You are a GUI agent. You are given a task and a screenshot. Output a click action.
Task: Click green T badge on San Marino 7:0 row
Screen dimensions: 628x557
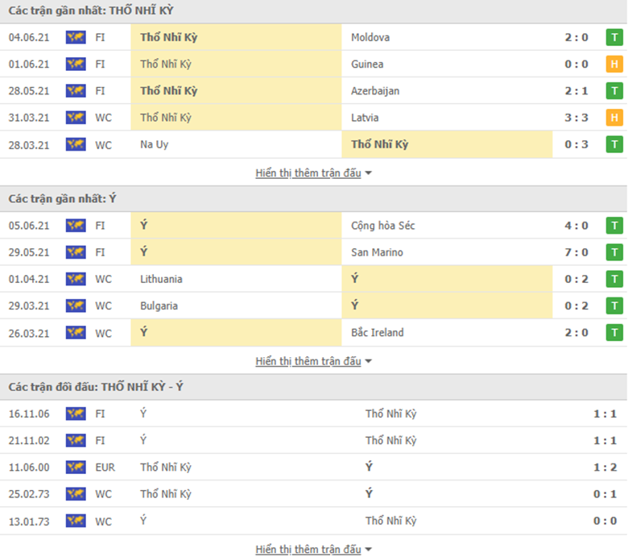click(614, 252)
